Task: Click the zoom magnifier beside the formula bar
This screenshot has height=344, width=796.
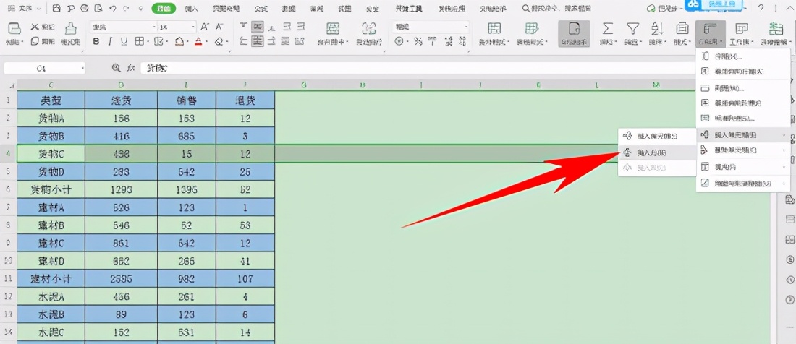Action: tap(117, 67)
